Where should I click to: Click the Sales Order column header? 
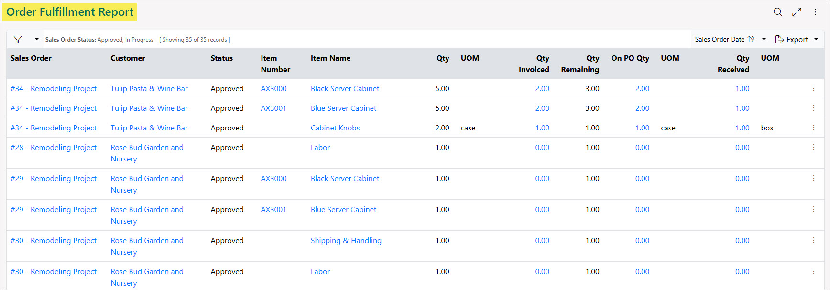pyautogui.click(x=31, y=58)
